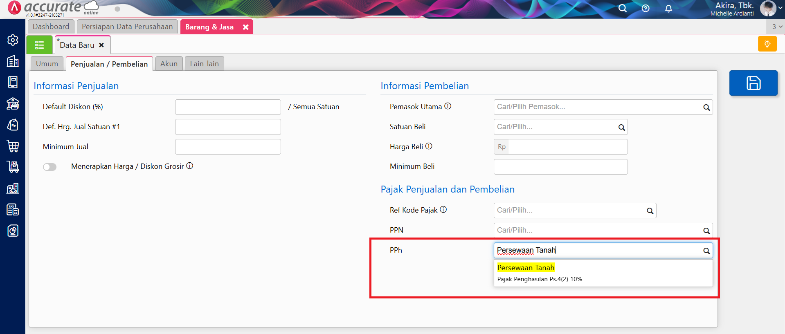Viewport: 785px width, 334px height.
Task: Enable Menerapkan Harga / Diskon Grosir toggle
Action: point(50,167)
